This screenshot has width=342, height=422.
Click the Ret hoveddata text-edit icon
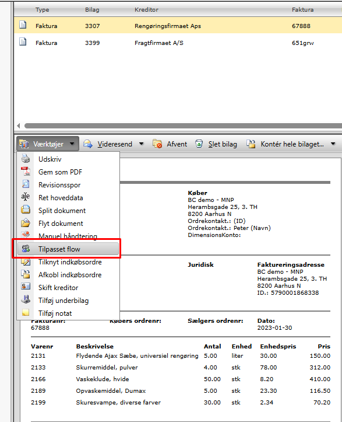(x=26, y=197)
